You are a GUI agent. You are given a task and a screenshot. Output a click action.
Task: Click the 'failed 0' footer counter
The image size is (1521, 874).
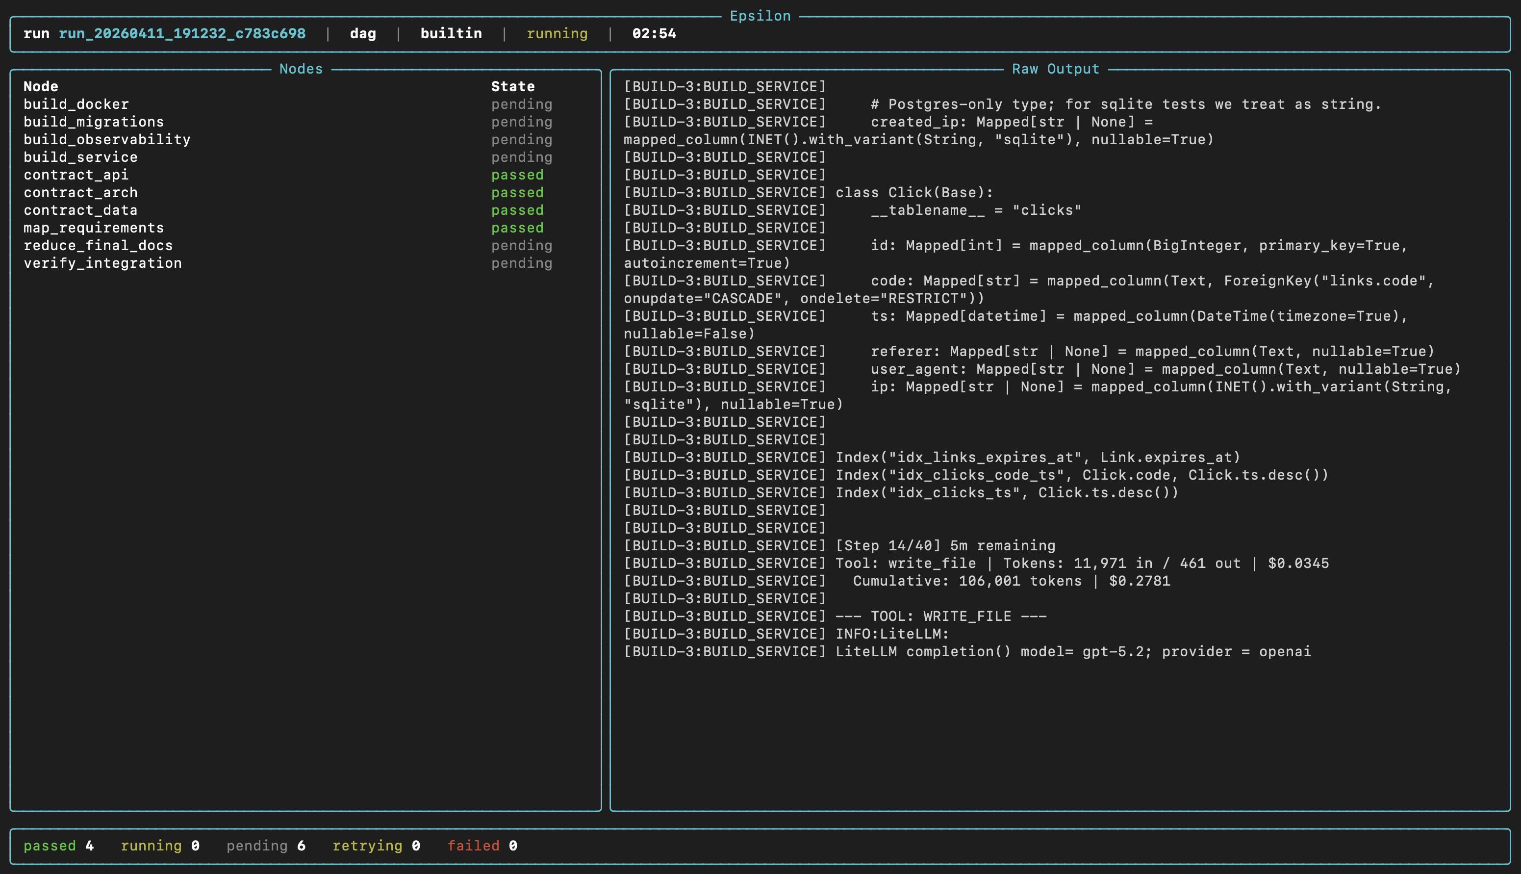(x=482, y=846)
